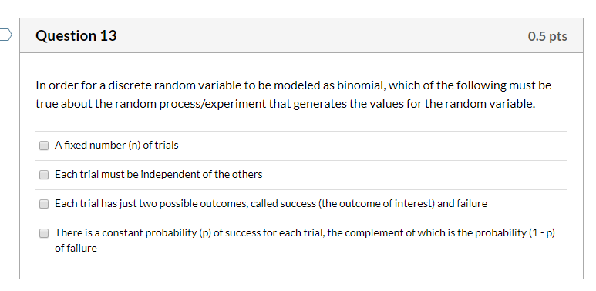
Task: Click the '(n)' text in the first option
Action: pyautogui.click(x=135, y=145)
